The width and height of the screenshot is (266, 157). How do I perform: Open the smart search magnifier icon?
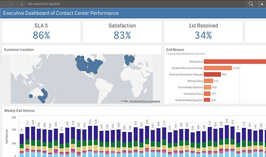click(x=251, y=4)
